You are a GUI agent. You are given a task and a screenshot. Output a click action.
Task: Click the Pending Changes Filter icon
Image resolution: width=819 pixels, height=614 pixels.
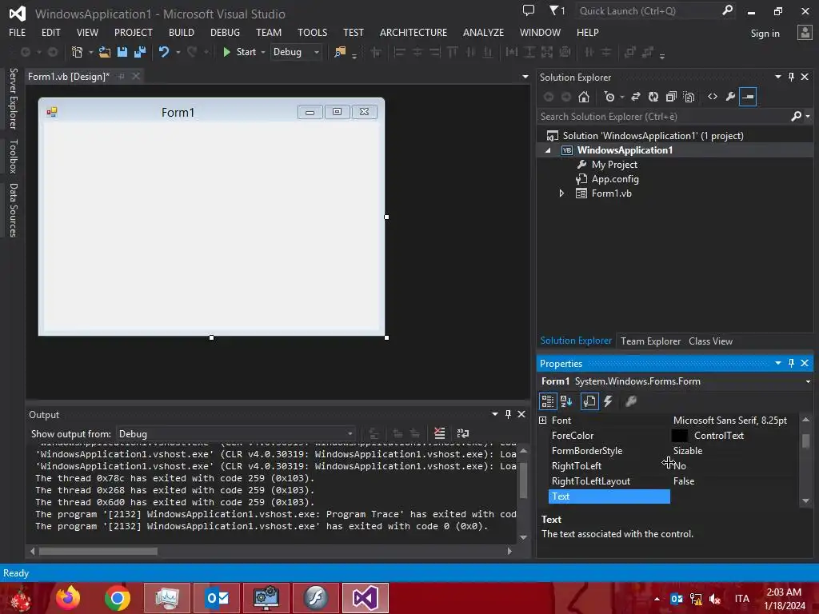[609, 97]
